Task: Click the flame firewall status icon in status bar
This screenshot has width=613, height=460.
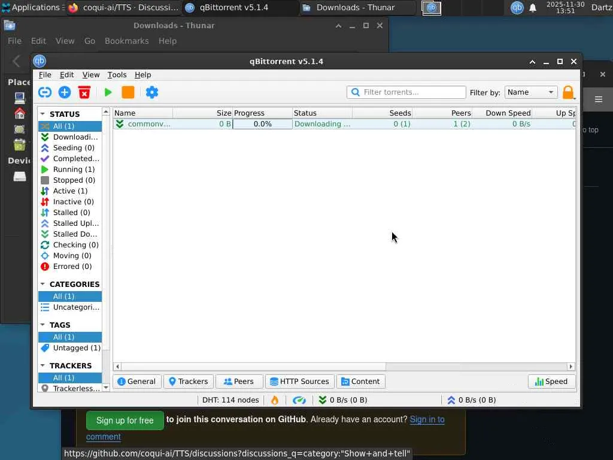Action: pyautogui.click(x=275, y=400)
